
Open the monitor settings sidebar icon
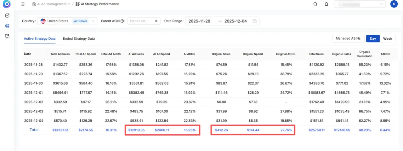tap(7, 36)
